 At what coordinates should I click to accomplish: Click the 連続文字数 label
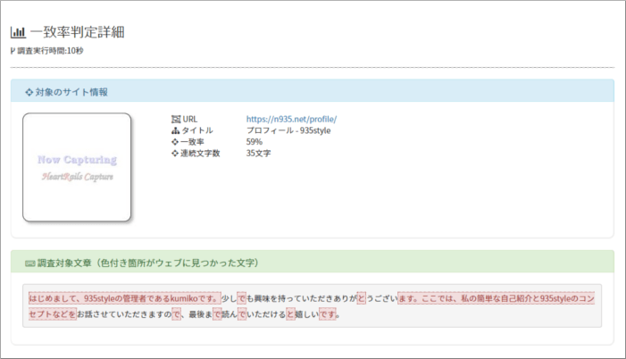200,154
